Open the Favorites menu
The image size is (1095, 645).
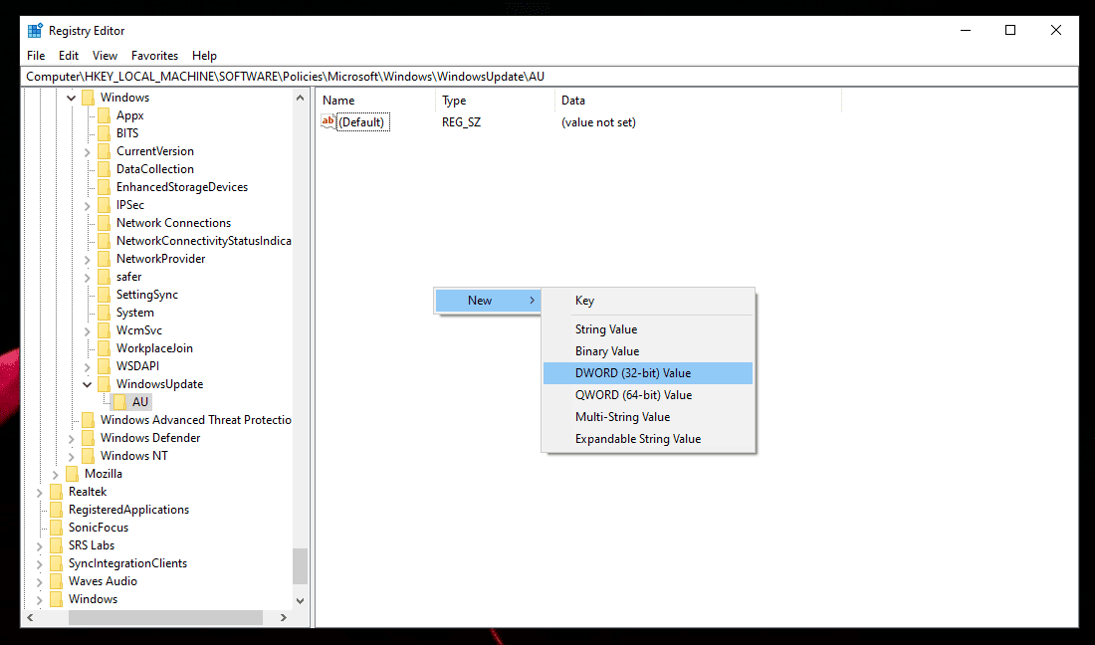pyautogui.click(x=155, y=55)
